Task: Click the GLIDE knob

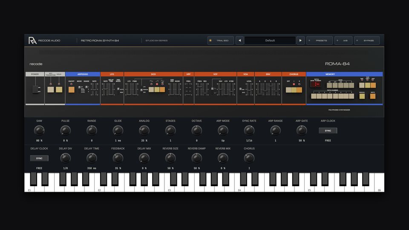Action: tap(118, 130)
